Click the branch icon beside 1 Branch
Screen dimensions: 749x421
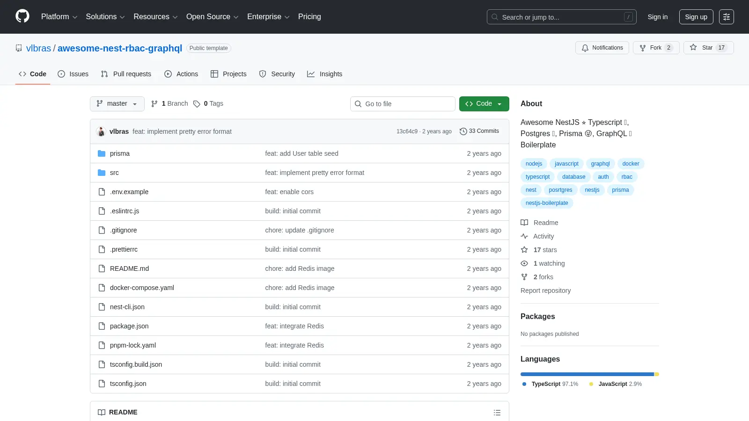pyautogui.click(x=154, y=104)
